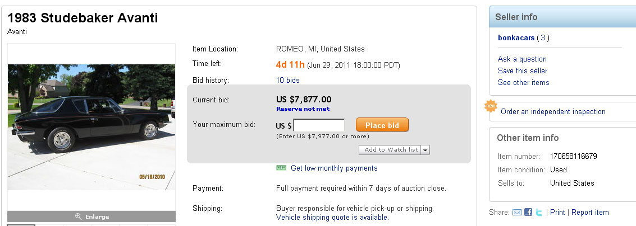Click the seller feedback score 3
636x226 pixels.
click(x=543, y=38)
